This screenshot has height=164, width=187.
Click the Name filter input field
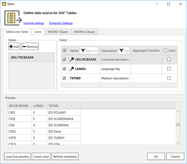(x=89, y=51)
